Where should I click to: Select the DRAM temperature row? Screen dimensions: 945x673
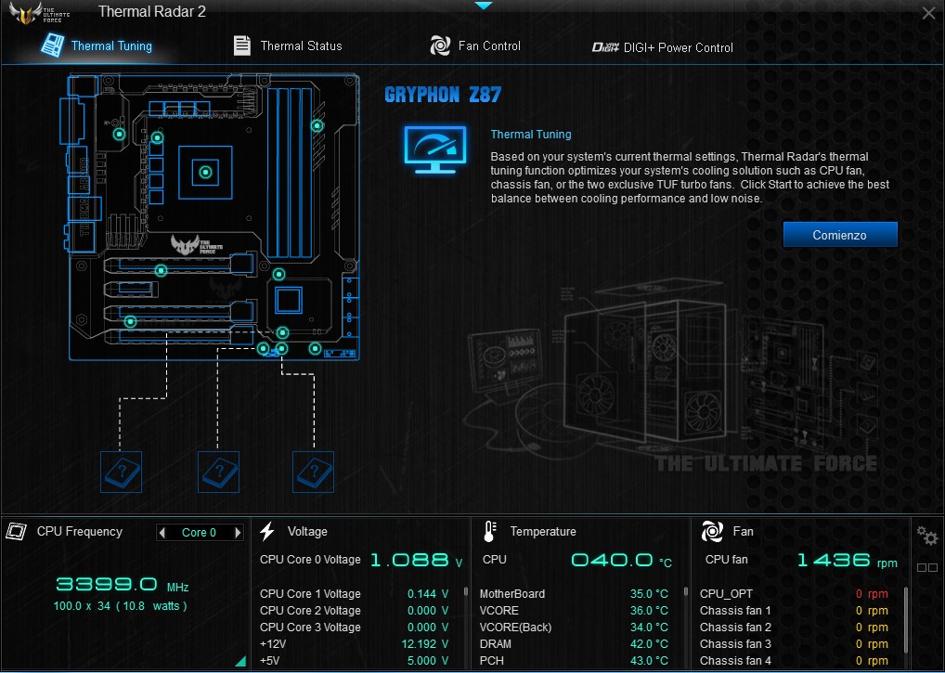[574, 644]
